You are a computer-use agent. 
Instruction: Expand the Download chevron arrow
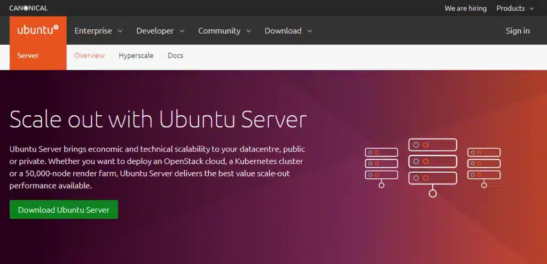(309, 31)
